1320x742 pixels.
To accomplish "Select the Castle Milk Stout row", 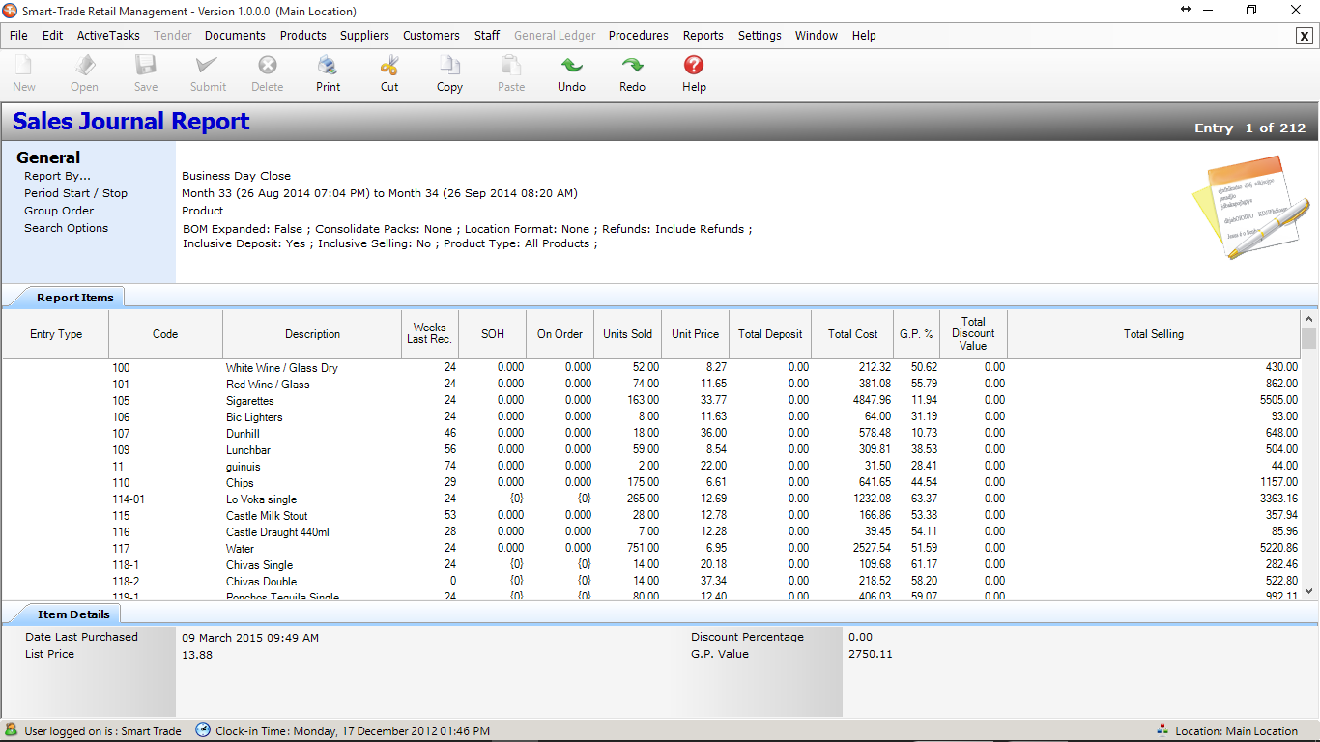I will pos(267,516).
